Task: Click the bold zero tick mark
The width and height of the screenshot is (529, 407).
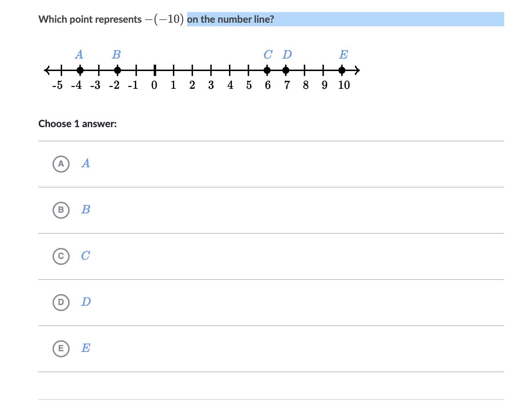Action: [x=155, y=70]
